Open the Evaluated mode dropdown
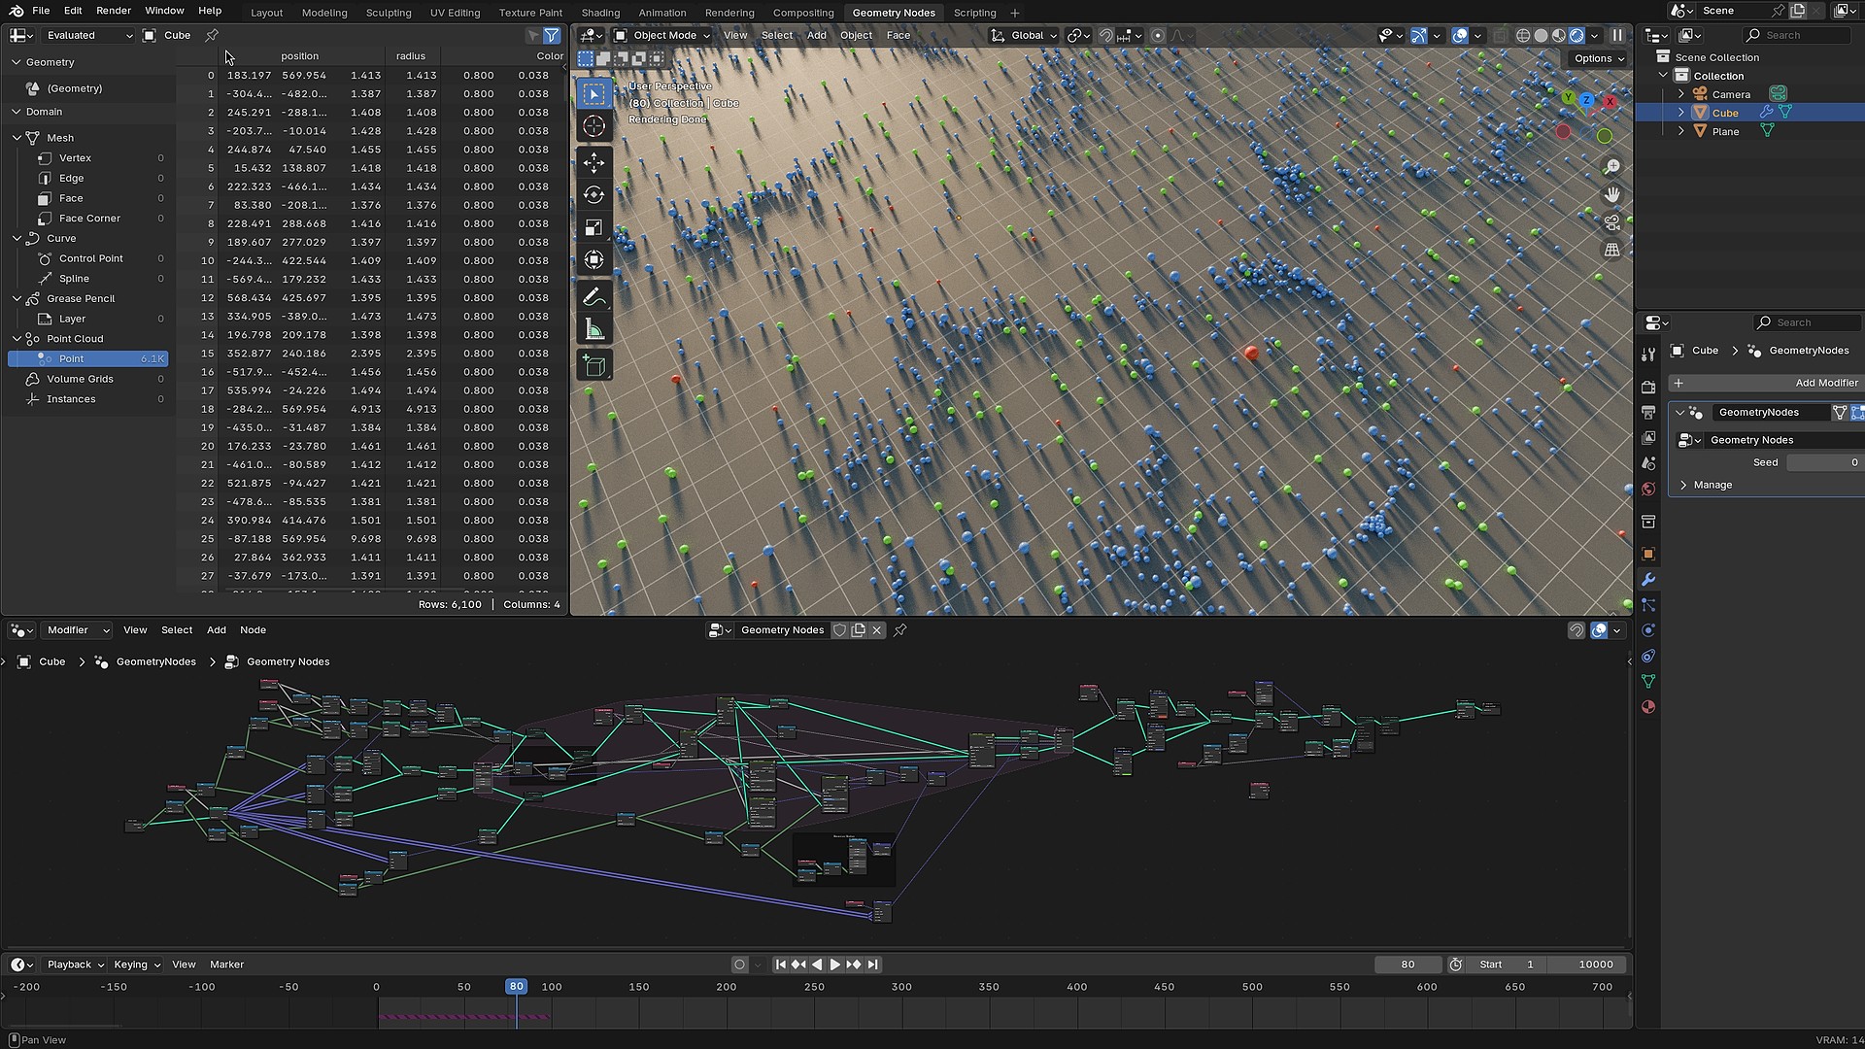The image size is (1865, 1049). (88, 35)
